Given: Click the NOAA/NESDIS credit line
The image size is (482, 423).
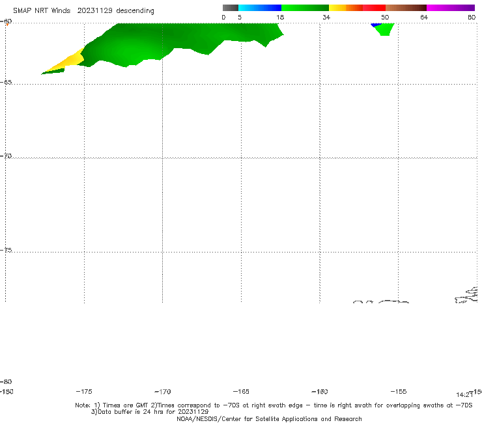Looking at the screenshot, I should point(269,418).
